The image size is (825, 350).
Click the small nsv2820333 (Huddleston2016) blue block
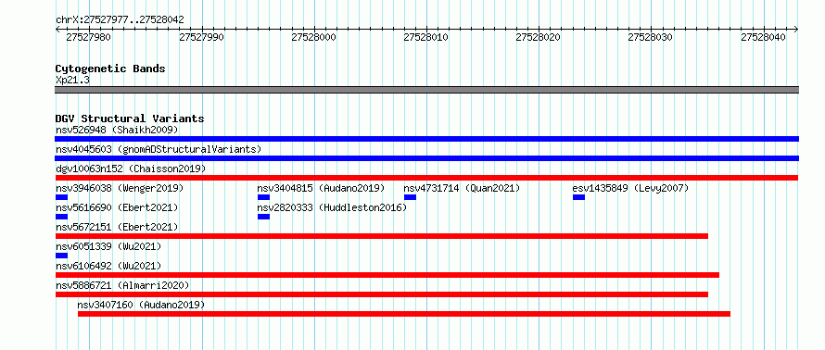263,217
